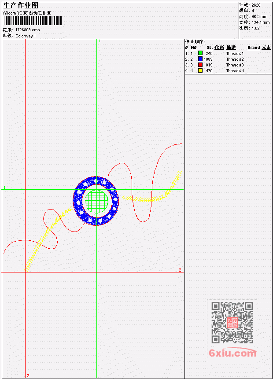Click the yellow swatch for Thread #4
Viewport: 273px width, 379px height.
click(x=200, y=70)
